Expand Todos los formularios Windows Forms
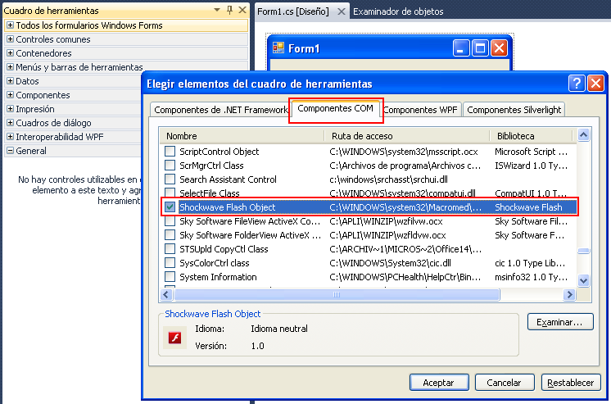611x404 pixels. [x=11, y=25]
